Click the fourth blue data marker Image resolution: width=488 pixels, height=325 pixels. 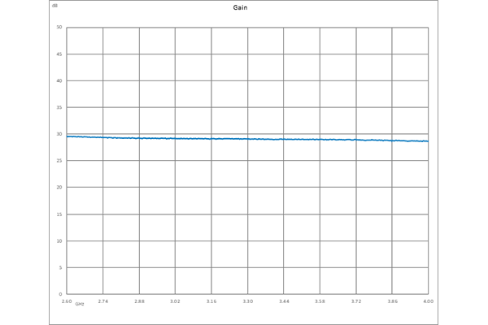tap(193, 143)
